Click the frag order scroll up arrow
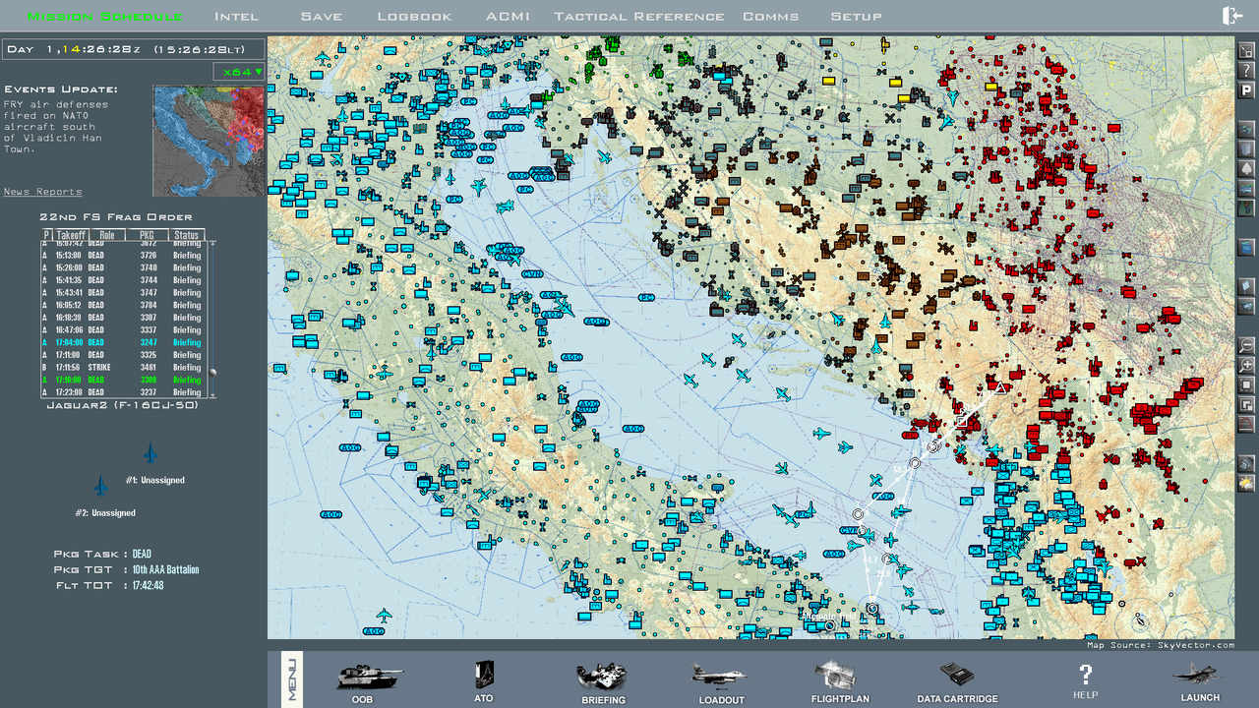This screenshot has width=1259, height=708. pos(212,245)
